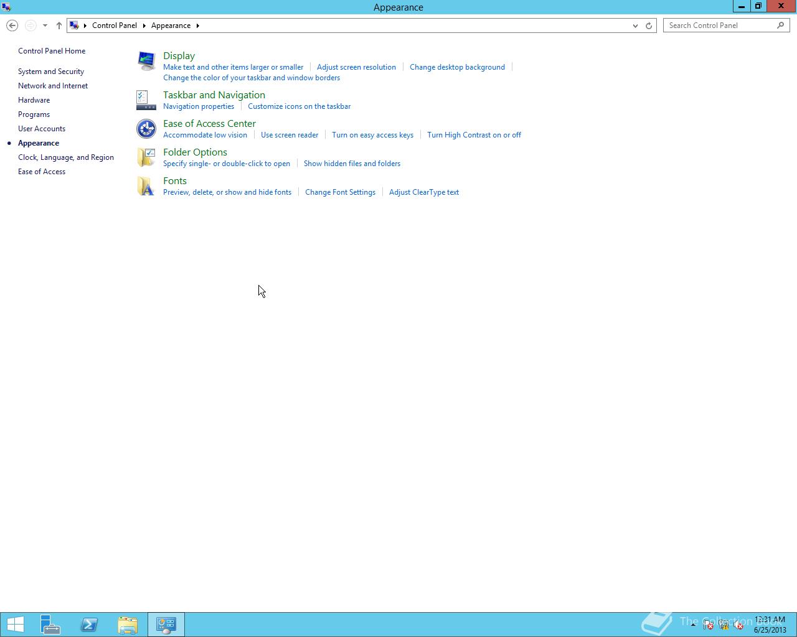797x637 pixels.
Task: Open Navigation properties
Action: click(199, 106)
